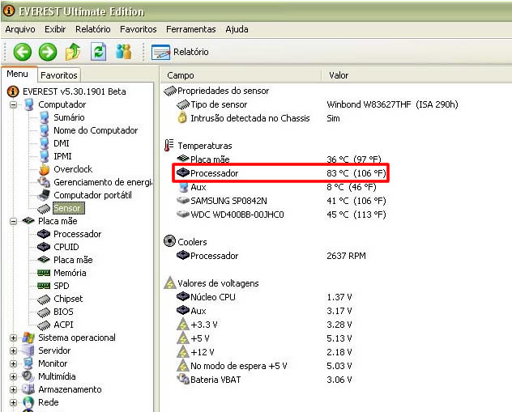Click the Coolers fan icon
This screenshot has width=512, height=412.
point(169,241)
